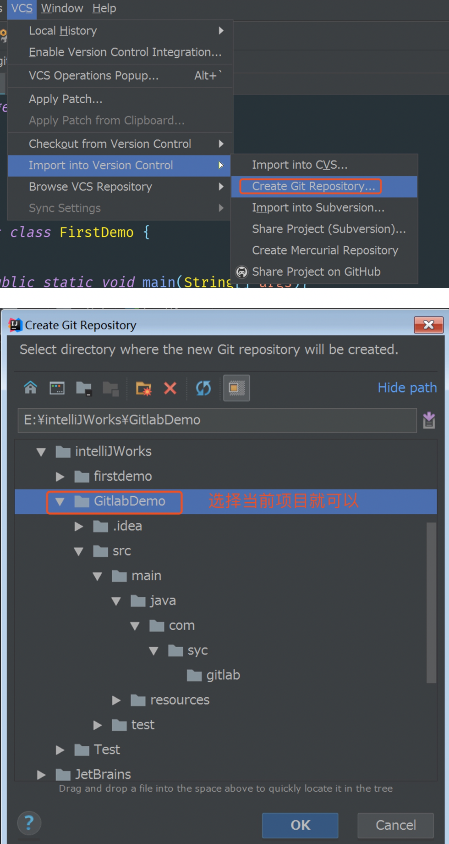Expand the firstdemo folder
Screen dimensions: 449x844
pos(60,477)
